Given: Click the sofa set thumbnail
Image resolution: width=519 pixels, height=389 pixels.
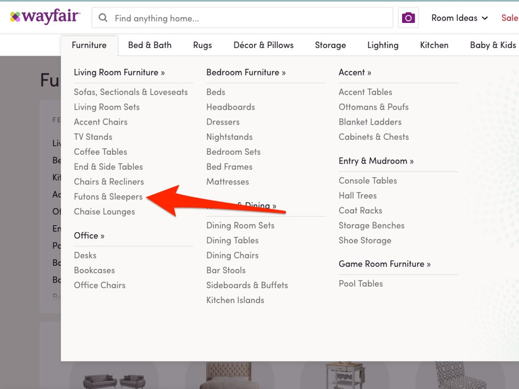Looking at the screenshot, I should point(114,380).
